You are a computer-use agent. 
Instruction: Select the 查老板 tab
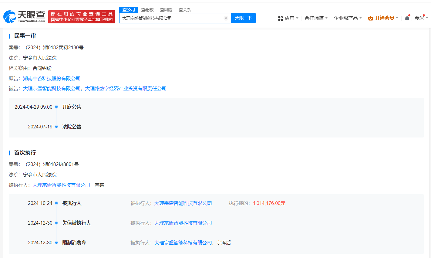click(147, 10)
